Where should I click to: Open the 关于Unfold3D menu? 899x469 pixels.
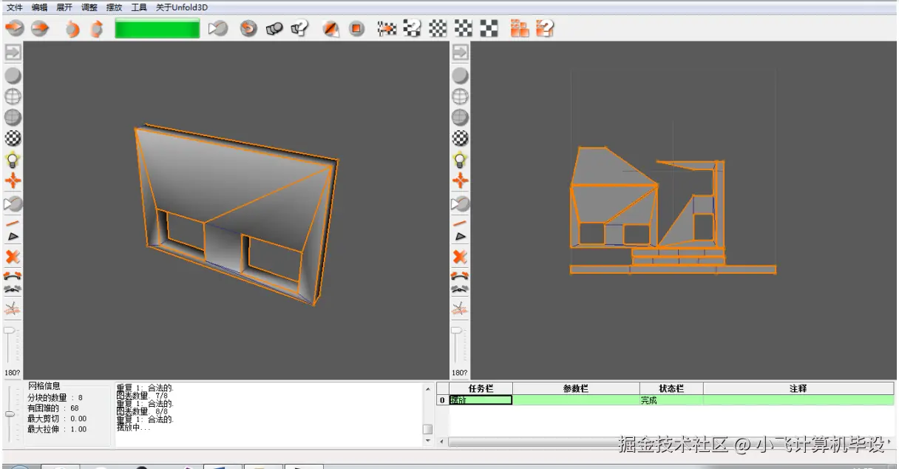(x=182, y=7)
